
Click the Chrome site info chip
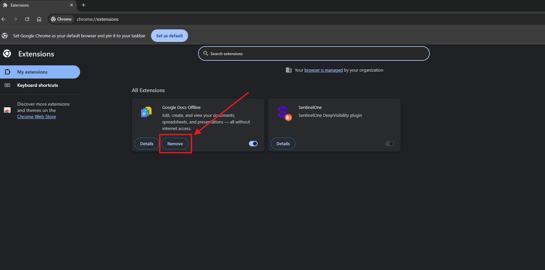click(x=62, y=19)
